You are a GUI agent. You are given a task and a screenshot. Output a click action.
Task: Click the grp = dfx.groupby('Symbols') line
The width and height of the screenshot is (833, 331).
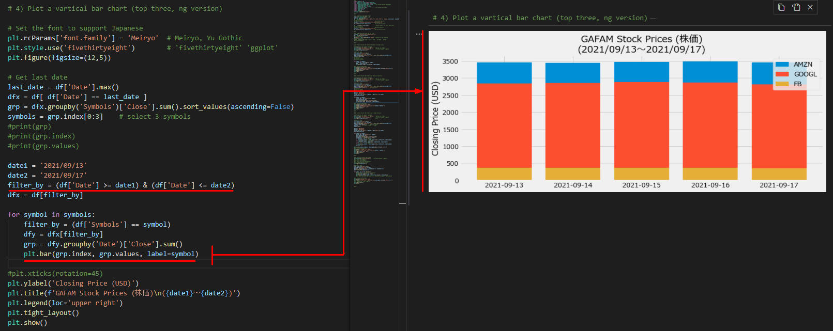(151, 107)
